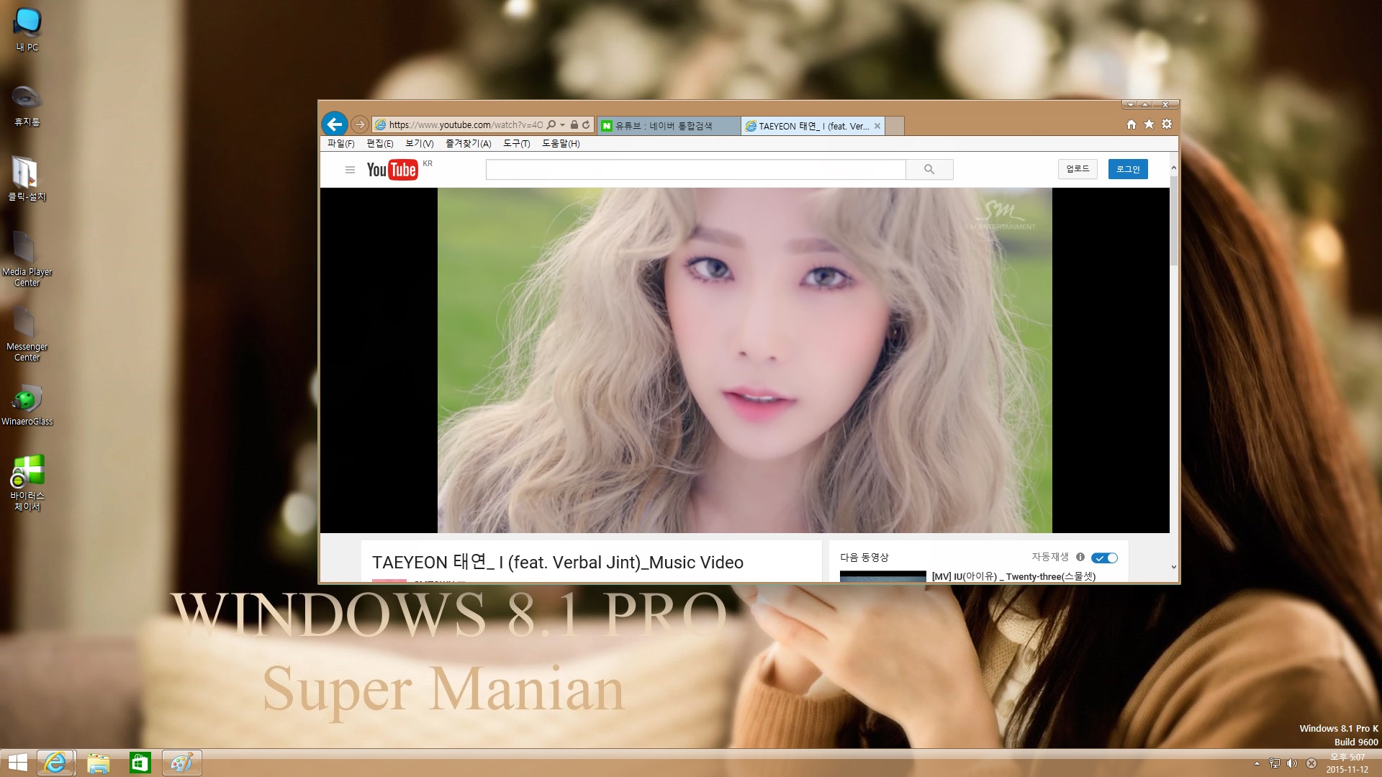Screen dimensions: 1382x777
Task: Select the WinaeroGlass desktop icon
Action: (x=27, y=406)
